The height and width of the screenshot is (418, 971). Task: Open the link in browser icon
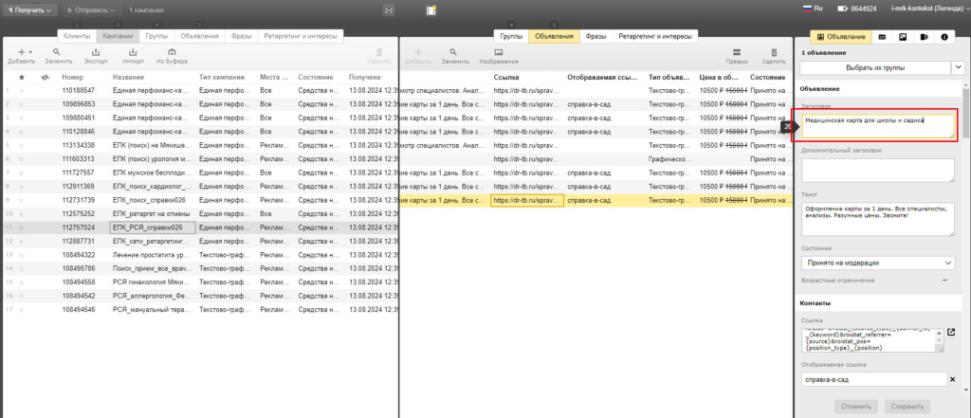click(951, 332)
